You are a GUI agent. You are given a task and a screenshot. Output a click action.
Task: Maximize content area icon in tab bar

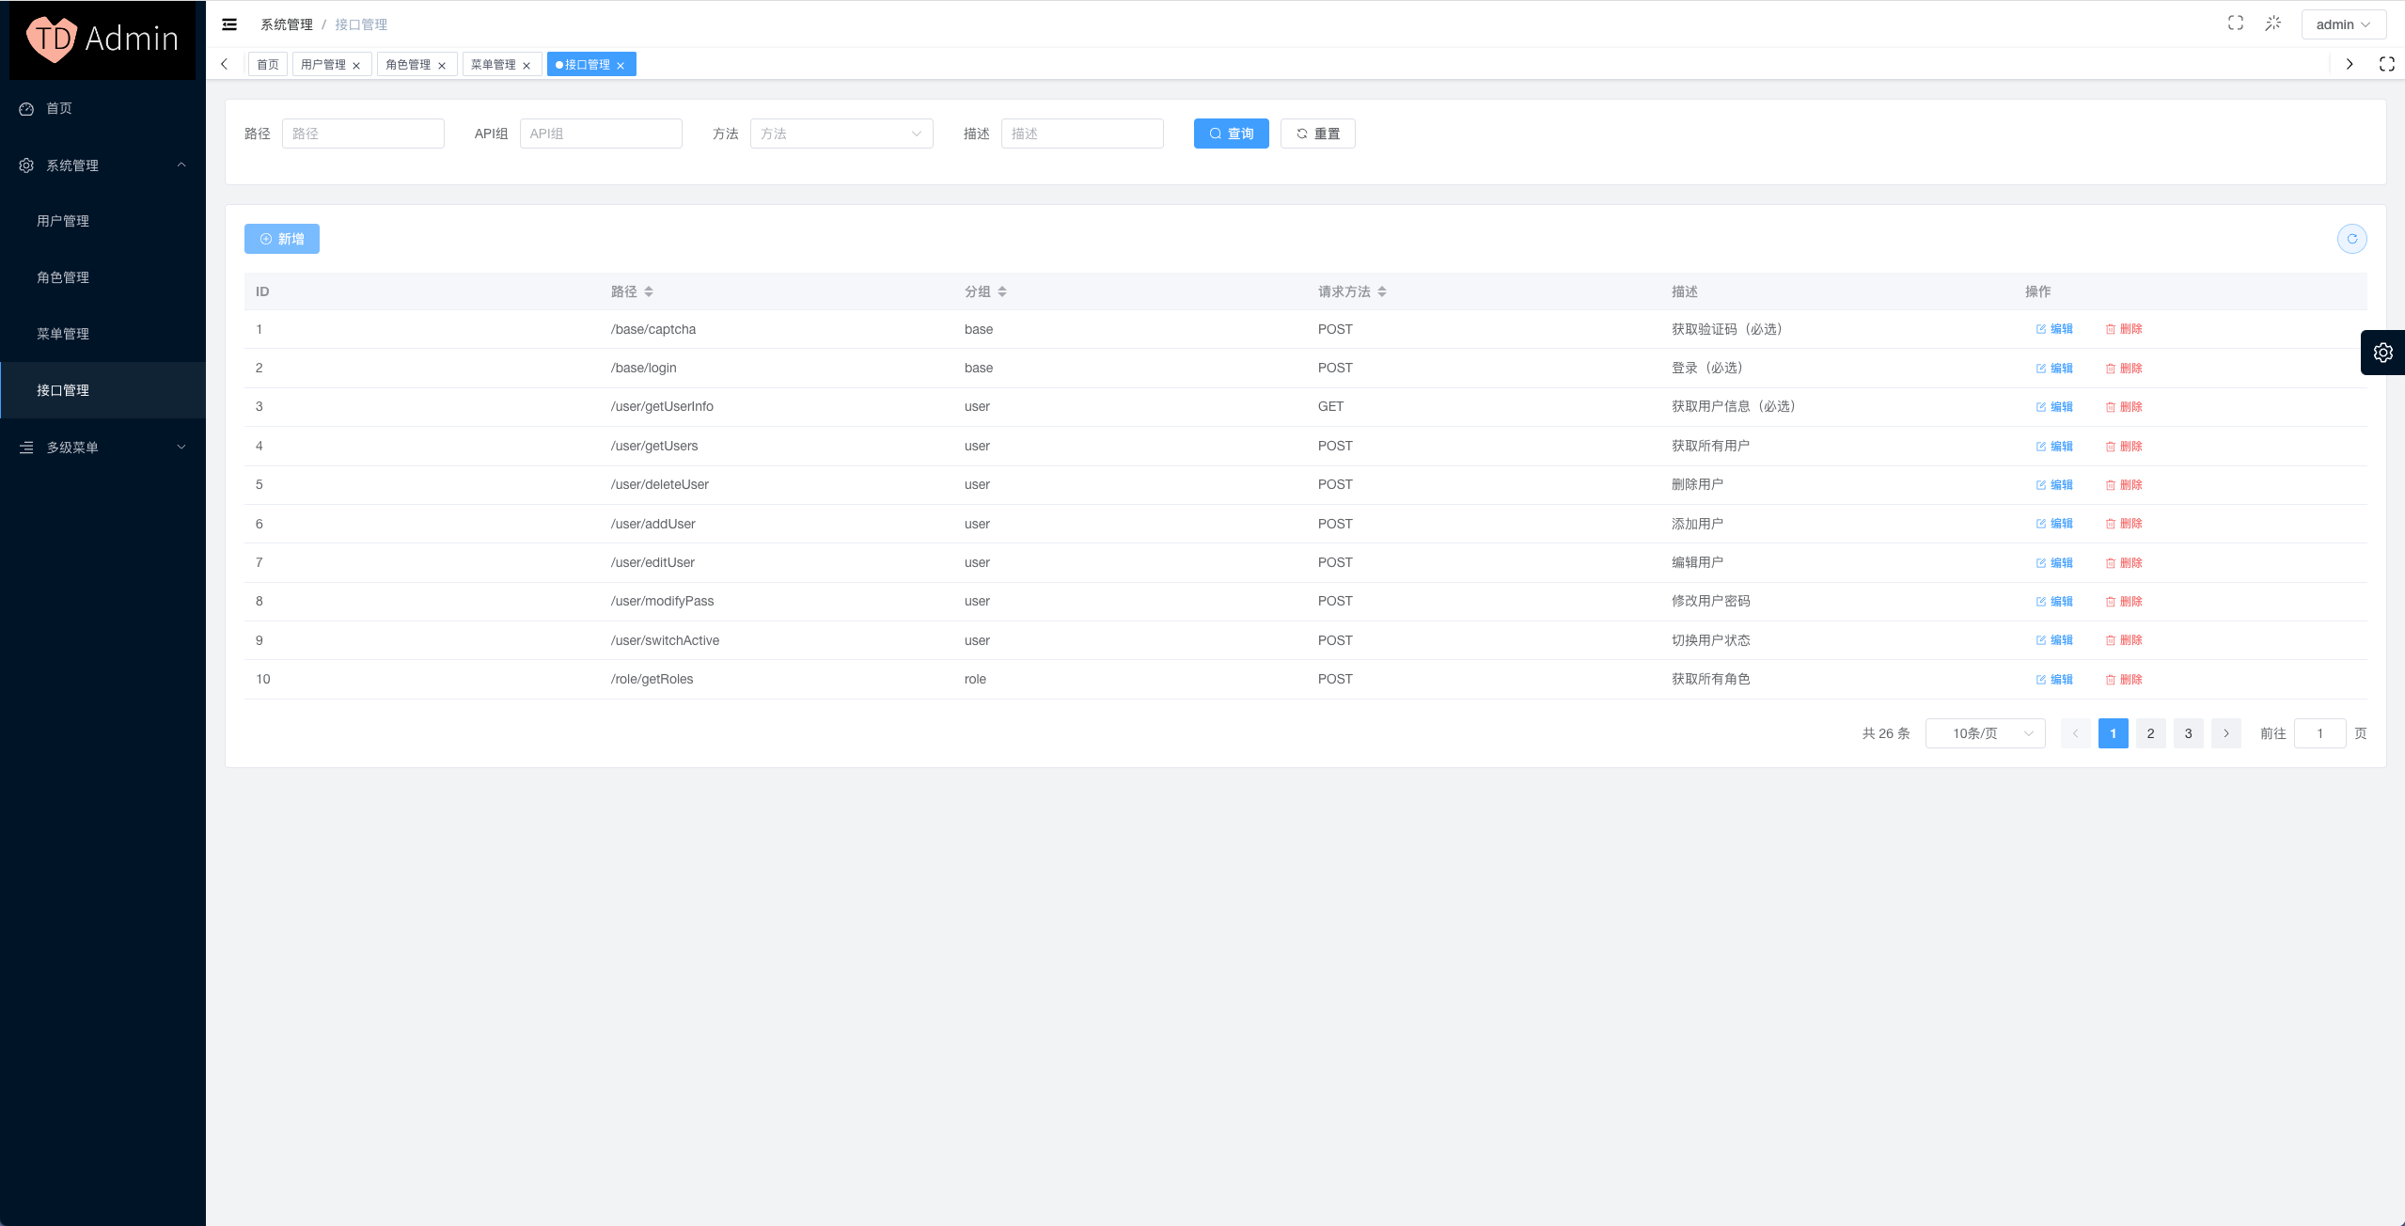pos(2386,64)
